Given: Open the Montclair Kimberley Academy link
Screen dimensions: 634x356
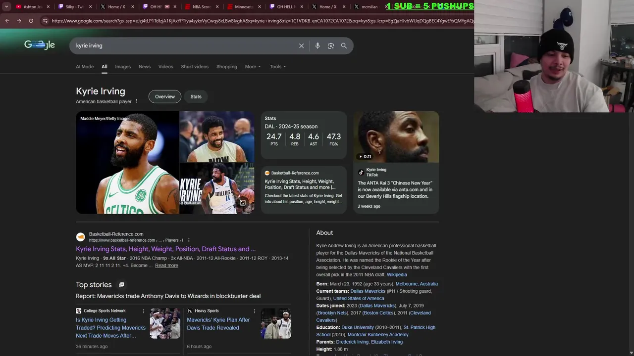Looking at the screenshot, I should point(378,335).
